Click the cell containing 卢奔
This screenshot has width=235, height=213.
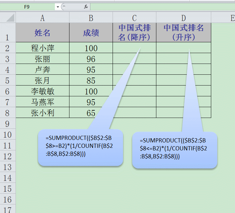tap(42, 69)
